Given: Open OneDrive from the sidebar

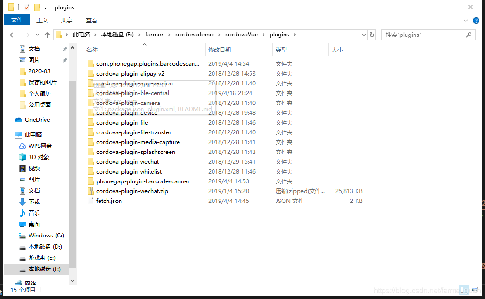Looking at the screenshot, I should click(34, 119).
